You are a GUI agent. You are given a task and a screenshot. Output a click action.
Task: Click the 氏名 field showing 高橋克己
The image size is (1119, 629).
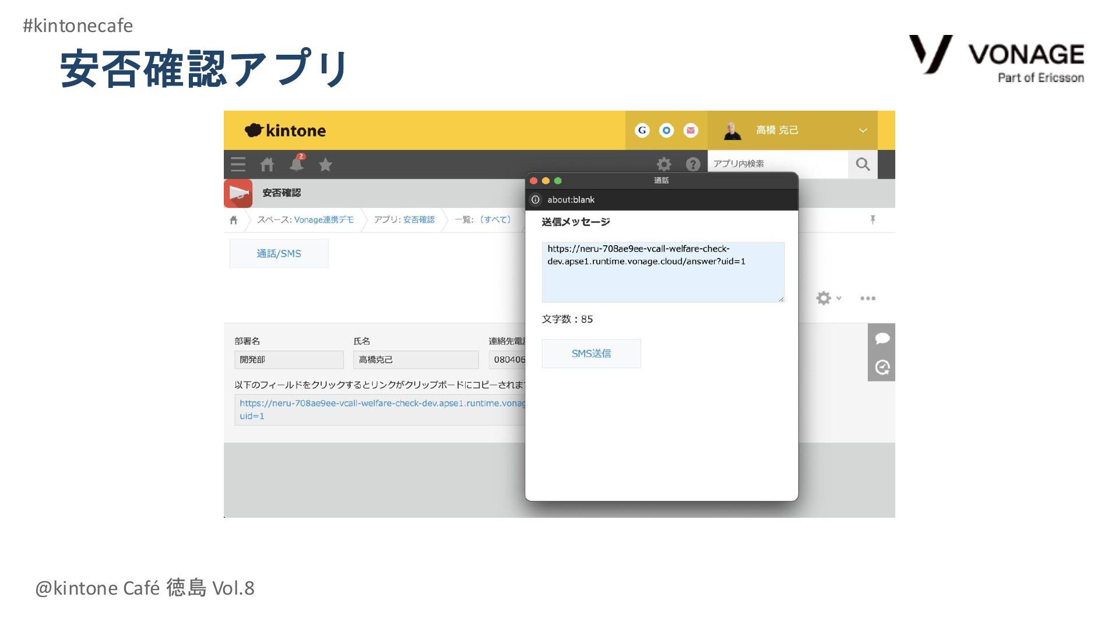click(416, 360)
